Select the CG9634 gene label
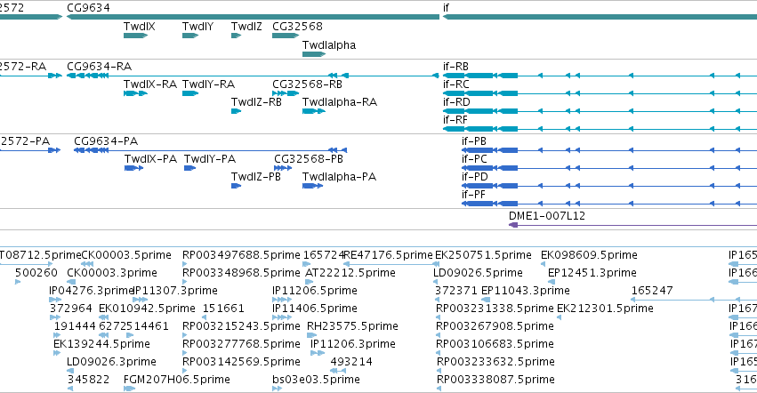 tap(88, 8)
